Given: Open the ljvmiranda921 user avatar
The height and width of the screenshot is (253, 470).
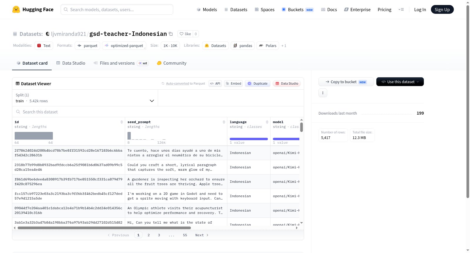Looking at the screenshot, I should click(48, 34).
